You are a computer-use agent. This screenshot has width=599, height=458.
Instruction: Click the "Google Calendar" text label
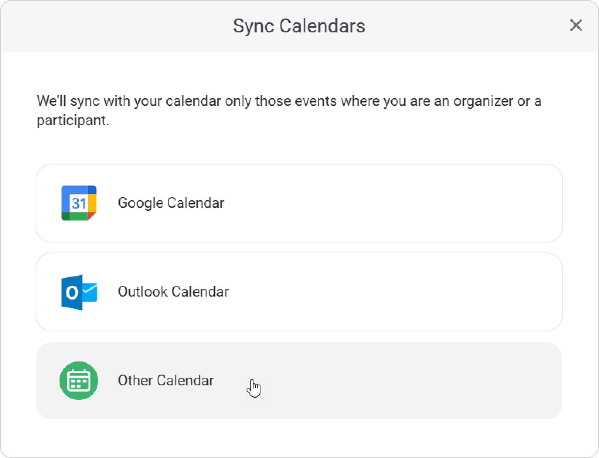tap(171, 203)
